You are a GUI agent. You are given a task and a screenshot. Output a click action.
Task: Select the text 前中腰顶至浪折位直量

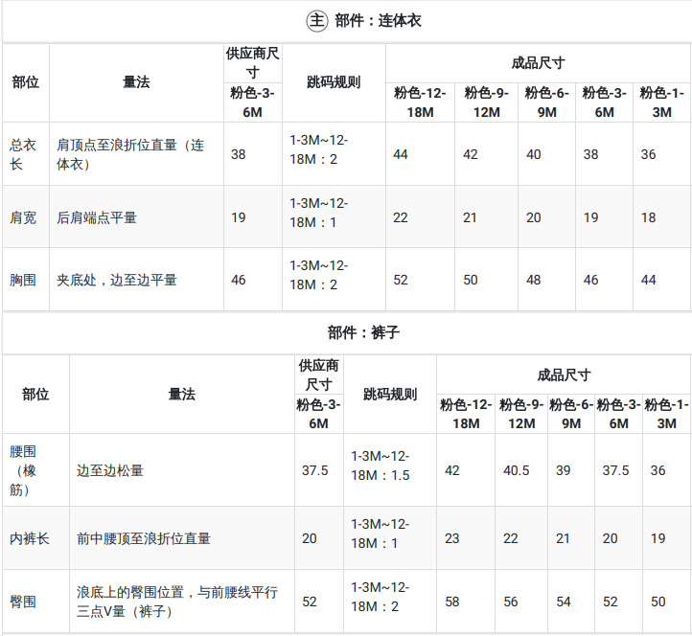point(144,538)
